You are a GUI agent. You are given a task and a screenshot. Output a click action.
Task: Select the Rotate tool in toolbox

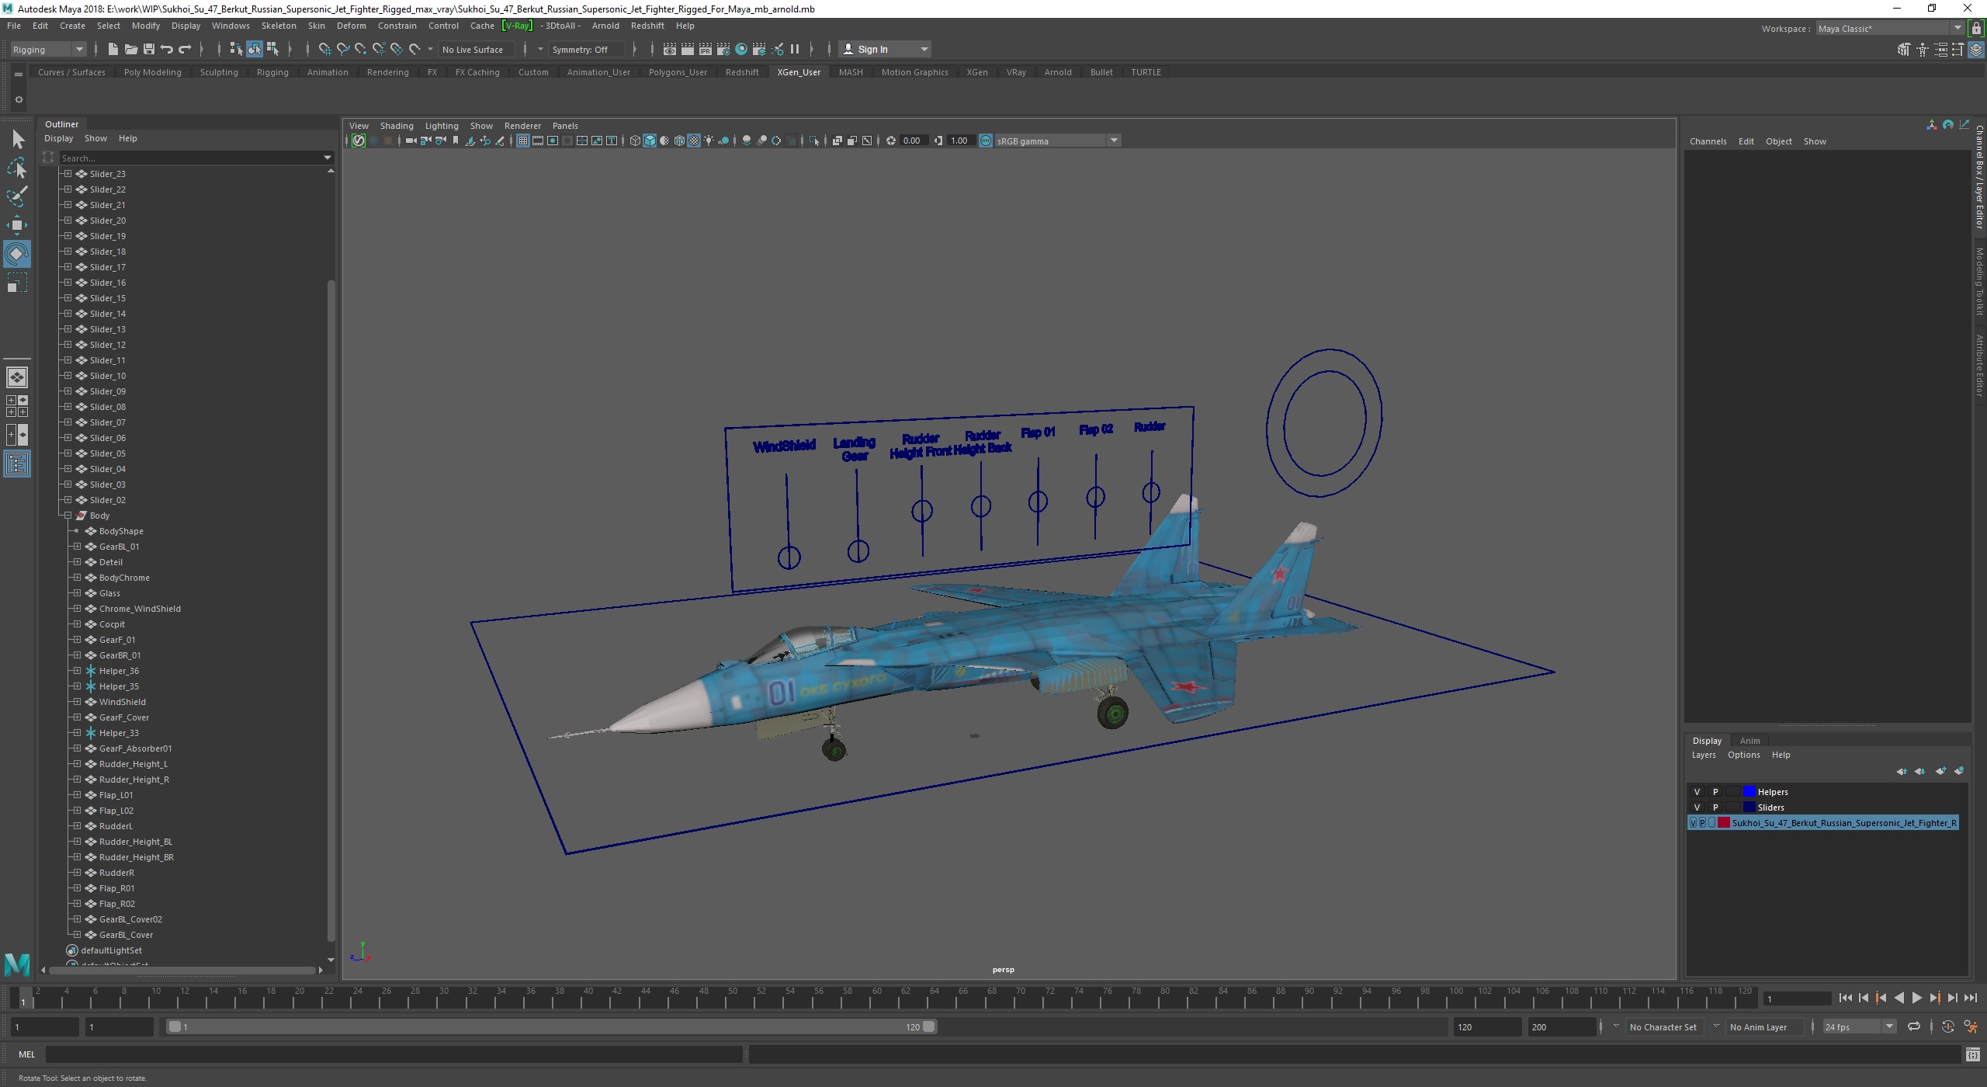pyautogui.click(x=17, y=254)
